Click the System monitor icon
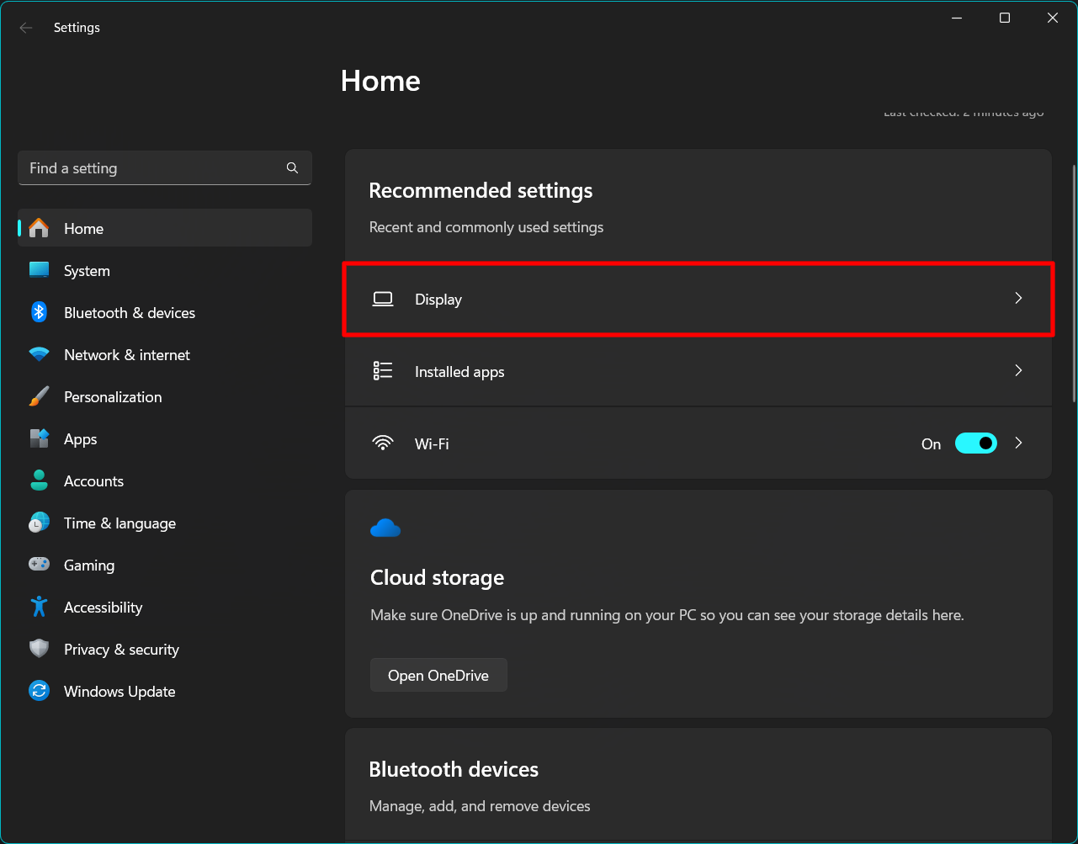The height and width of the screenshot is (844, 1078). [39, 270]
